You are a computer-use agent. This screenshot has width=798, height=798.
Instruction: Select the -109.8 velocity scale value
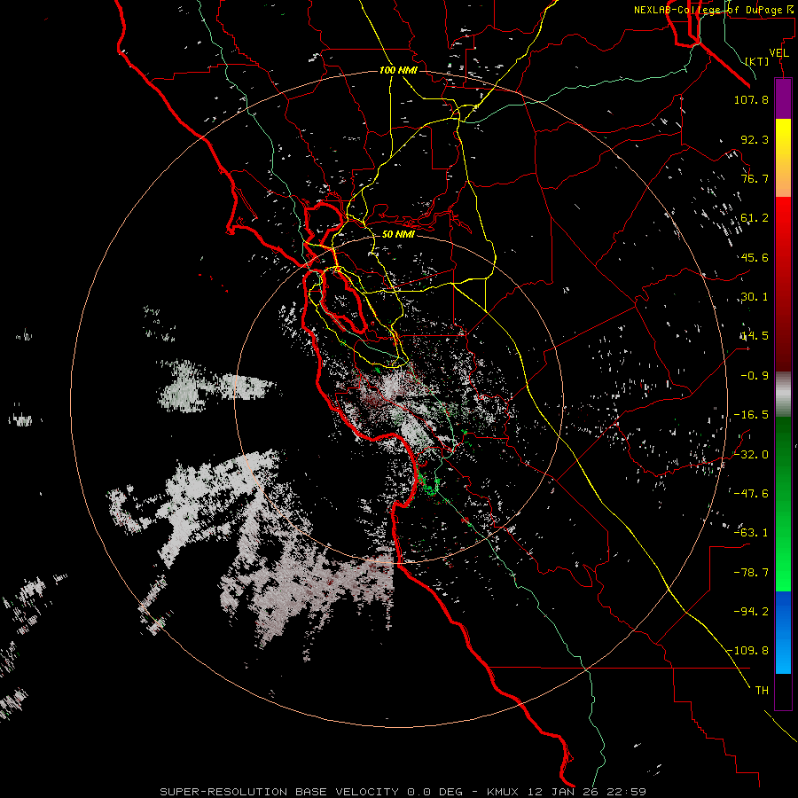pyautogui.click(x=747, y=651)
